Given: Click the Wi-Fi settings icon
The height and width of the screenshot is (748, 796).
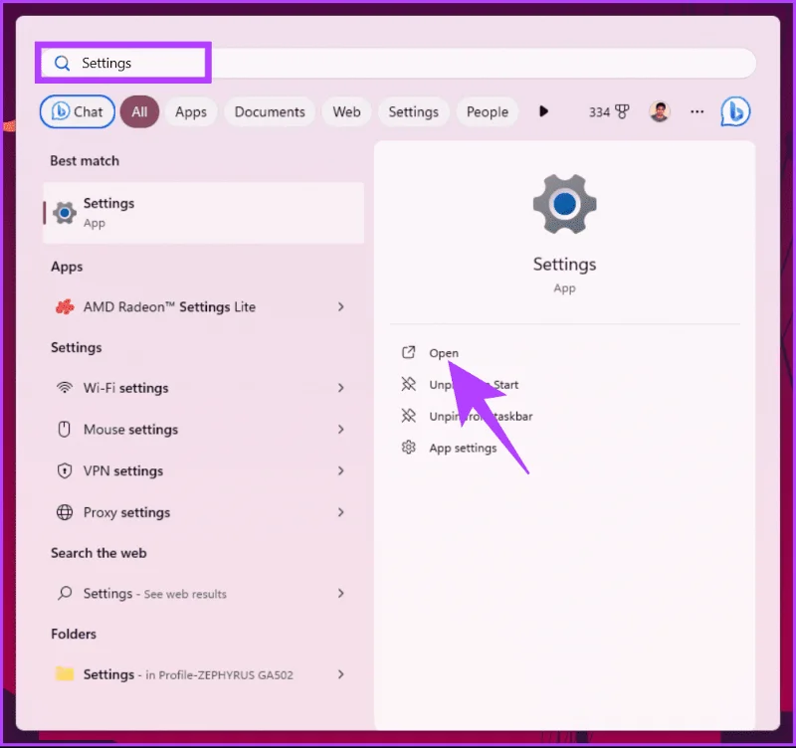Looking at the screenshot, I should pos(64,388).
